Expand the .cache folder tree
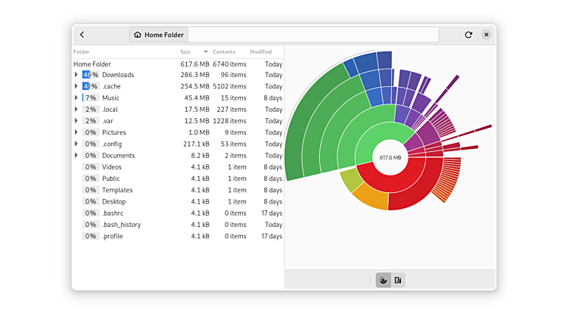This screenshot has width=569, height=320. pyautogui.click(x=76, y=86)
